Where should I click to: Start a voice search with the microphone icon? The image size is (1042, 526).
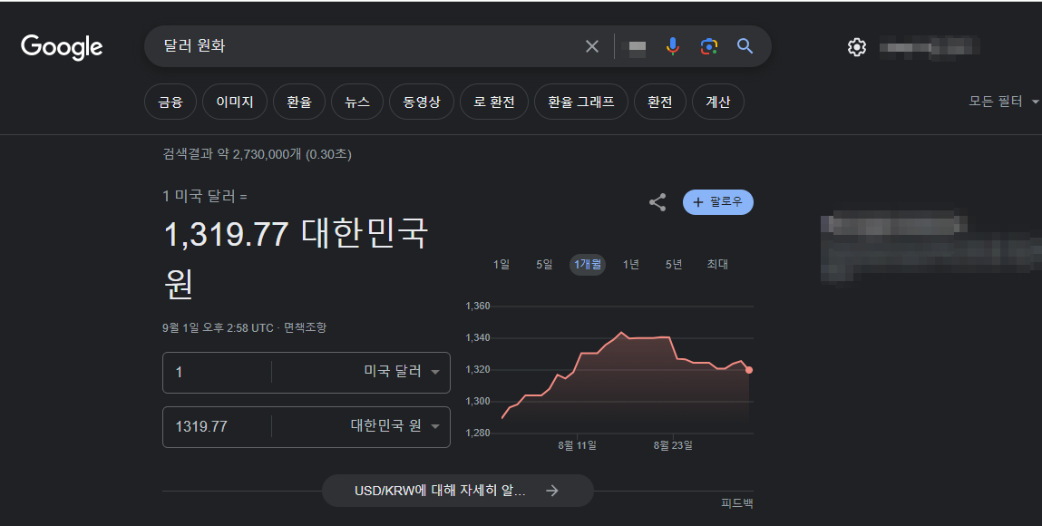(x=672, y=45)
